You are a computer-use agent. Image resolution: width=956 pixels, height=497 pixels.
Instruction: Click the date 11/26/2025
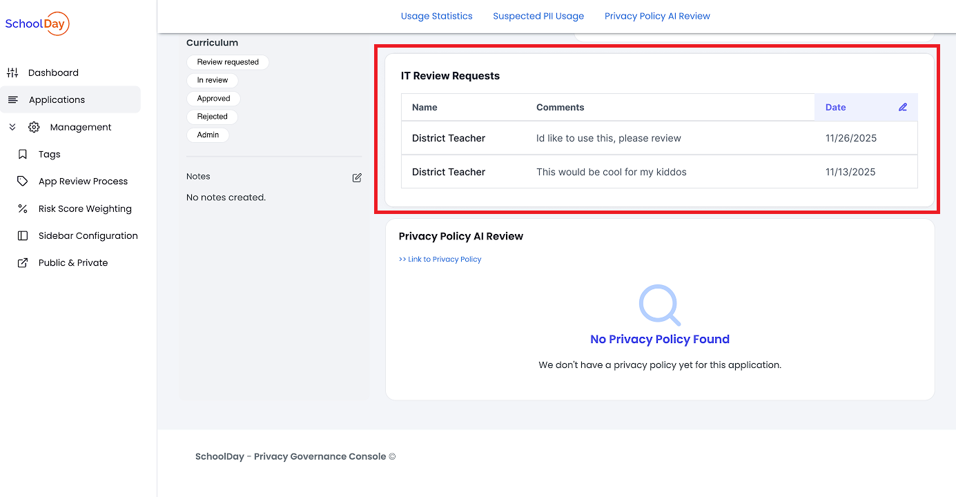click(x=851, y=138)
